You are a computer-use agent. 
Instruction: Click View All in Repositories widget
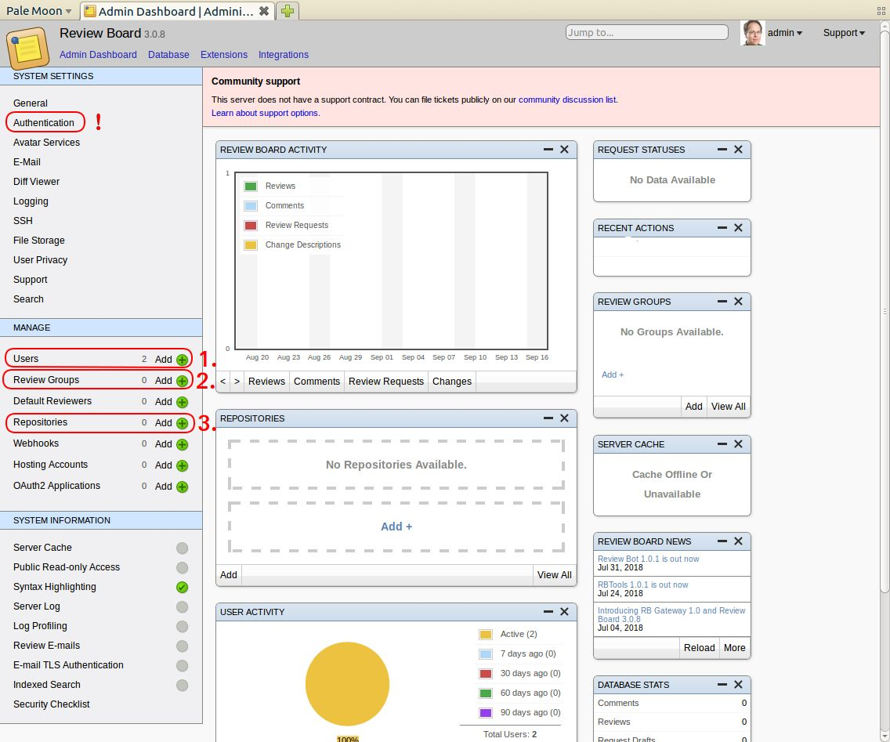[554, 574]
